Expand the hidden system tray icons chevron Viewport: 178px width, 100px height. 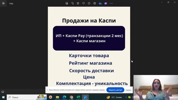pyautogui.click(x=126, y=97)
